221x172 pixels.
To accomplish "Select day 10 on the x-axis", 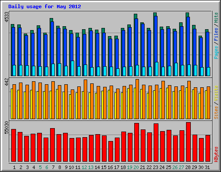I will pyautogui.click(x=71, y=167).
